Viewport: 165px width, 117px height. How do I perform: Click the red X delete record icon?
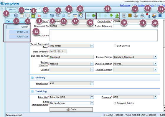[39, 16]
